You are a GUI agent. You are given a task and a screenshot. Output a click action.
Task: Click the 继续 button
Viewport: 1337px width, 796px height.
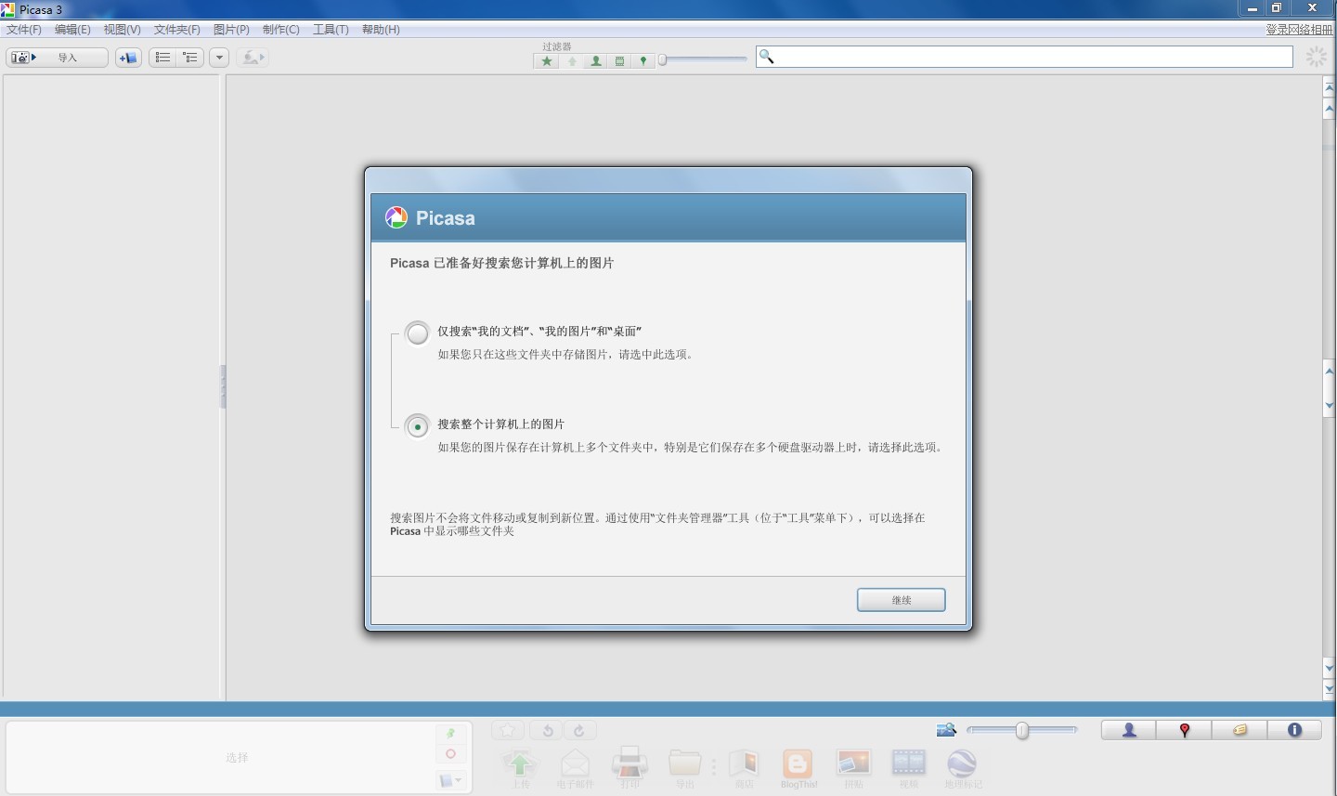901,600
